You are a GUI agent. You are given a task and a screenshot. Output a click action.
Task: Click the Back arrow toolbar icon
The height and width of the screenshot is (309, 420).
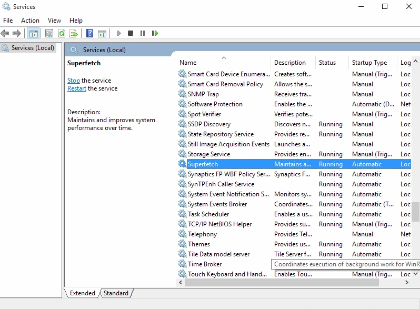(5, 33)
